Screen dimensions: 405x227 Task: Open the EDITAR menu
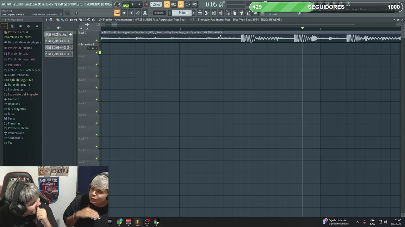[22, 4]
